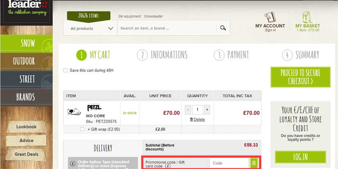
Task: Click the search magnifier icon
Action: [223, 28]
